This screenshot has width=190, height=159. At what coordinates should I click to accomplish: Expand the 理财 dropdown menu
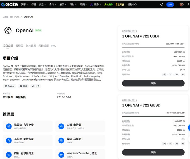tap(73, 4)
